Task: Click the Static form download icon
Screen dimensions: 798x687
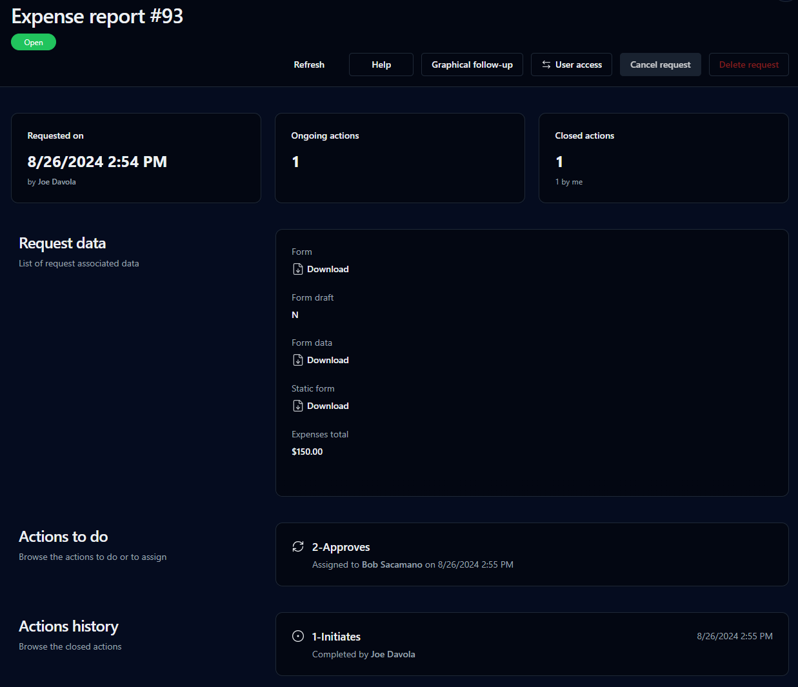Action: click(x=297, y=406)
